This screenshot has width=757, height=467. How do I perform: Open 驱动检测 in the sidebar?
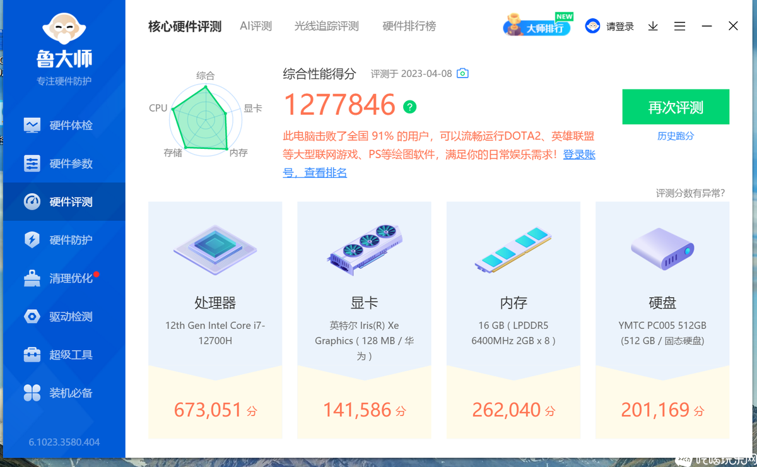pyautogui.click(x=64, y=317)
